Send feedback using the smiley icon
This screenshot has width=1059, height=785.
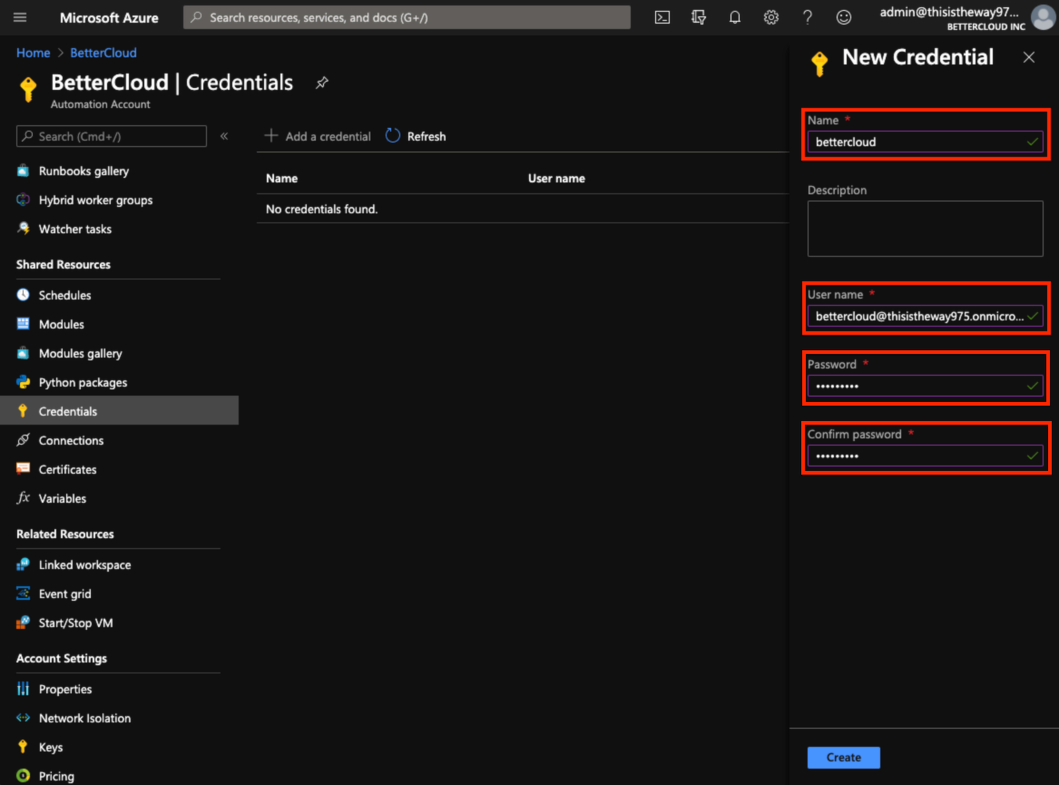[x=843, y=16]
